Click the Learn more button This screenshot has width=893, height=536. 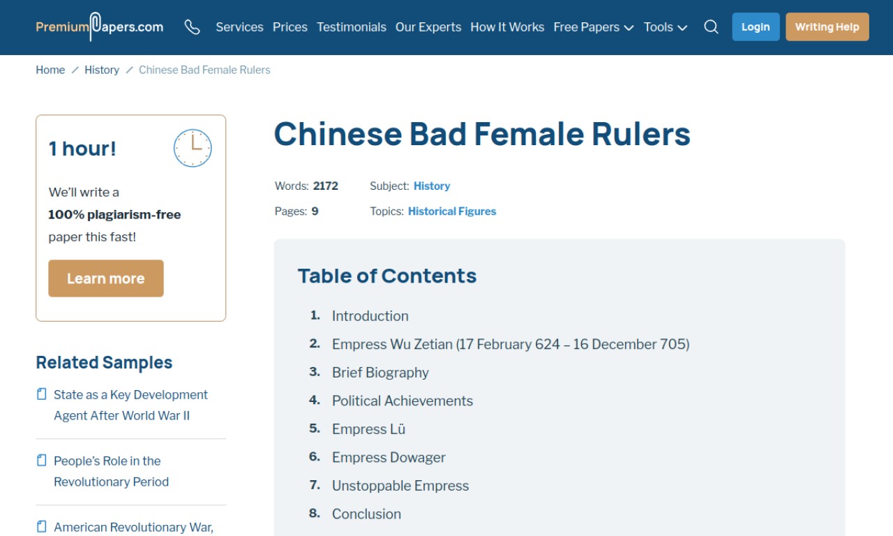pyautogui.click(x=106, y=278)
